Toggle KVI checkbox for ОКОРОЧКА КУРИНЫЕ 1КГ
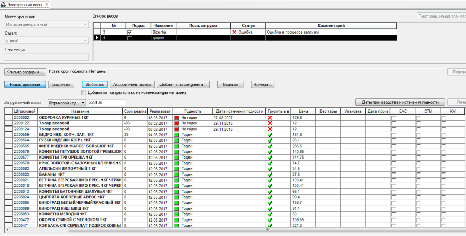The width and height of the screenshot is (466, 236). (x=443, y=118)
